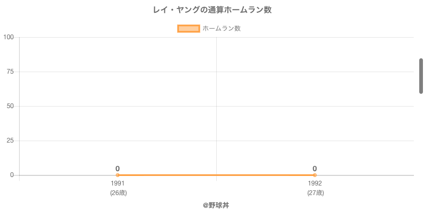Click the value label above 1992 point
Viewport: 424px width, 212px height.
click(315, 169)
